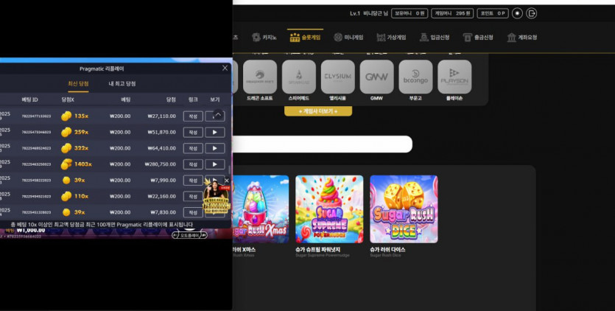Play the replay for 259x win
The image size is (615, 311).
coord(215,133)
